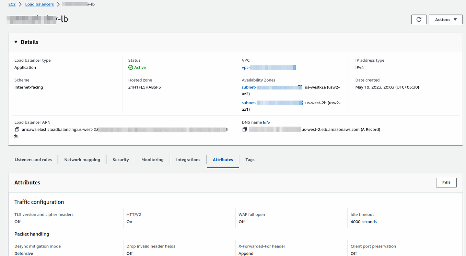
Task: Click the Edit button in Attributes panel
Action: [x=446, y=182]
